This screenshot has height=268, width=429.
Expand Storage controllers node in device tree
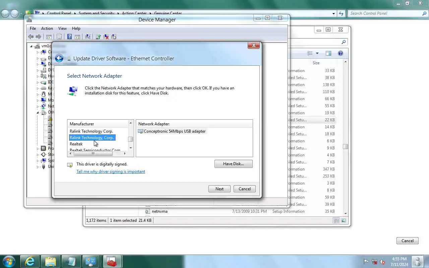coord(38,154)
